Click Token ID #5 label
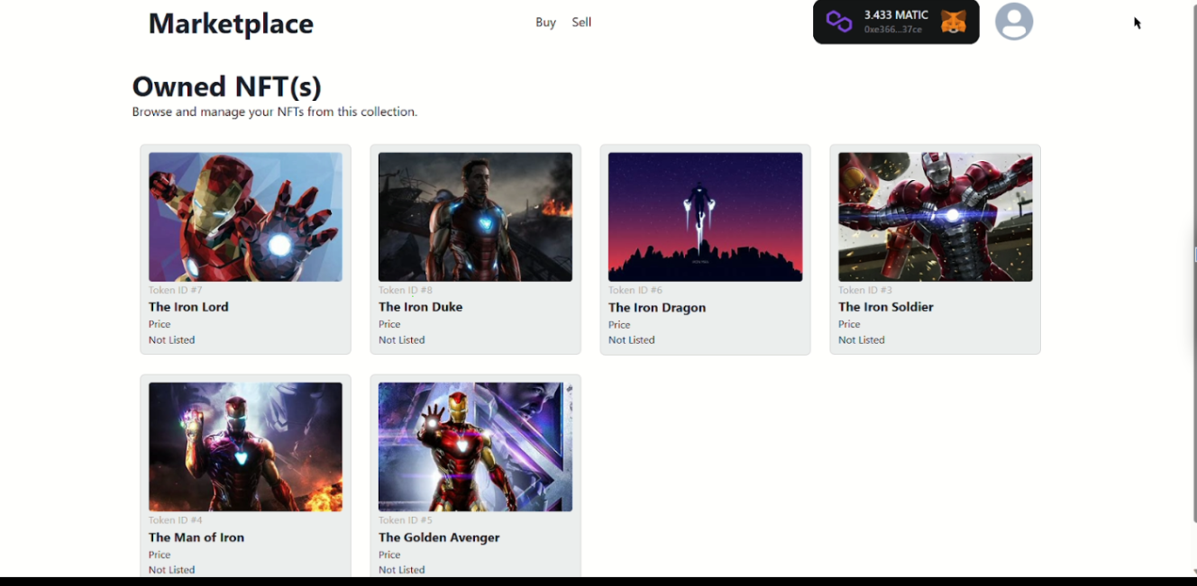The width and height of the screenshot is (1197, 586). (406, 520)
